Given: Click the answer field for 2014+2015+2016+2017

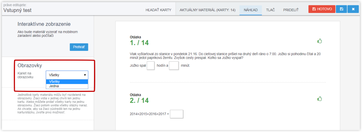Looking at the screenshot, I should pos(177,114).
